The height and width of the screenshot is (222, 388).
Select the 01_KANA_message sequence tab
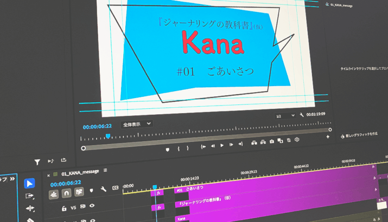tap(80, 172)
